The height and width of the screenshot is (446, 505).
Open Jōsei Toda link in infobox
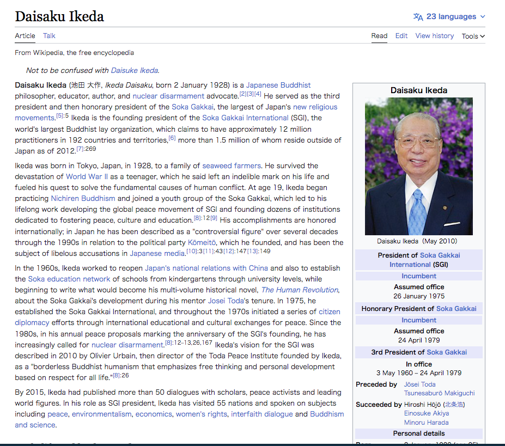[419, 384]
